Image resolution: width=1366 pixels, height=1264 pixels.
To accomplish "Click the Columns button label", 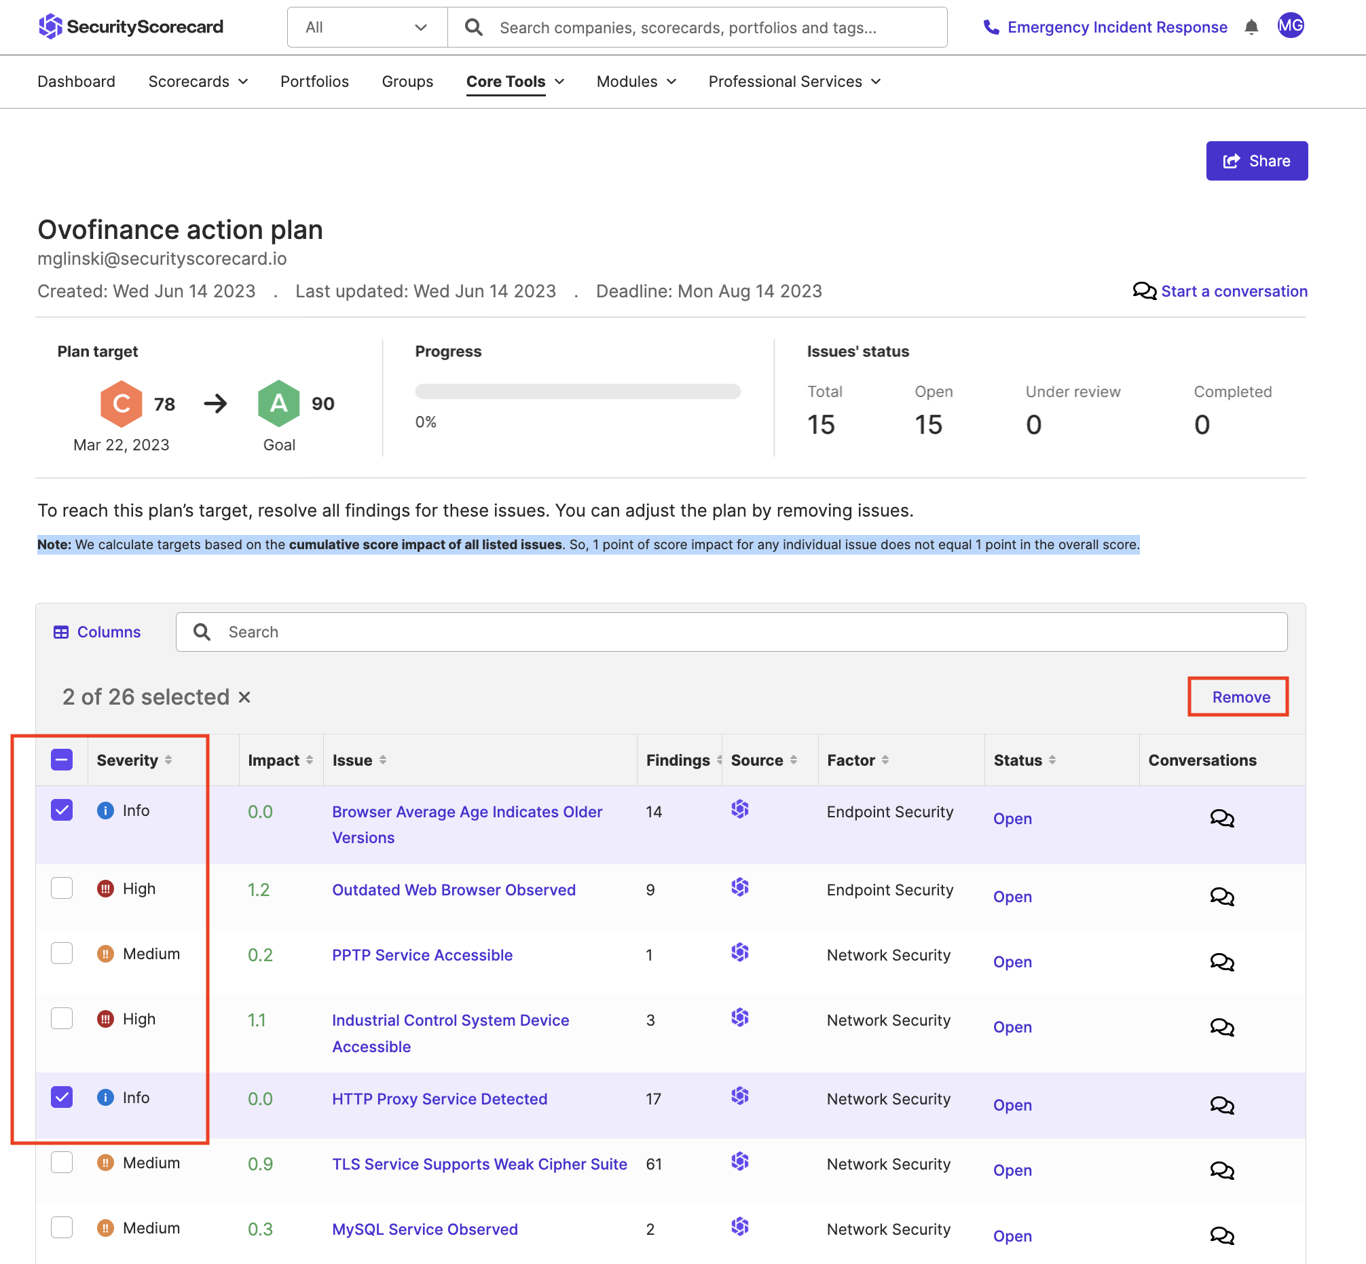I will pyautogui.click(x=109, y=632).
